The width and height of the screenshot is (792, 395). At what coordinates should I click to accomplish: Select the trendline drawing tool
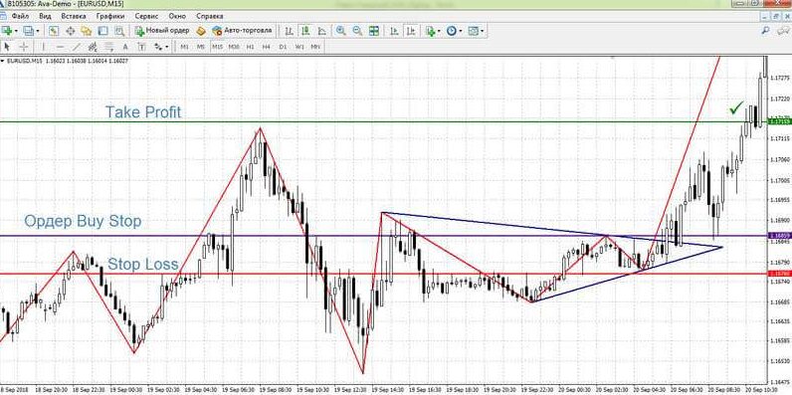pyautogui.click(x=77, y=47)
